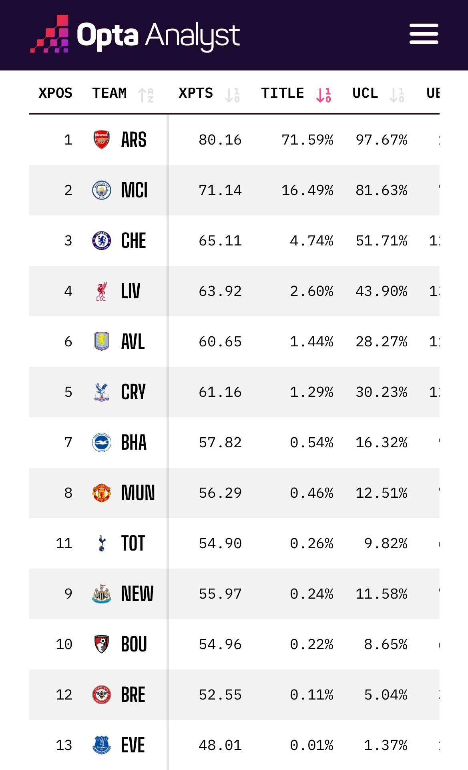The width and height of the screenshot is (468, 770).
Task: Click the Tottenham cockerel icon
Action: 102,543
